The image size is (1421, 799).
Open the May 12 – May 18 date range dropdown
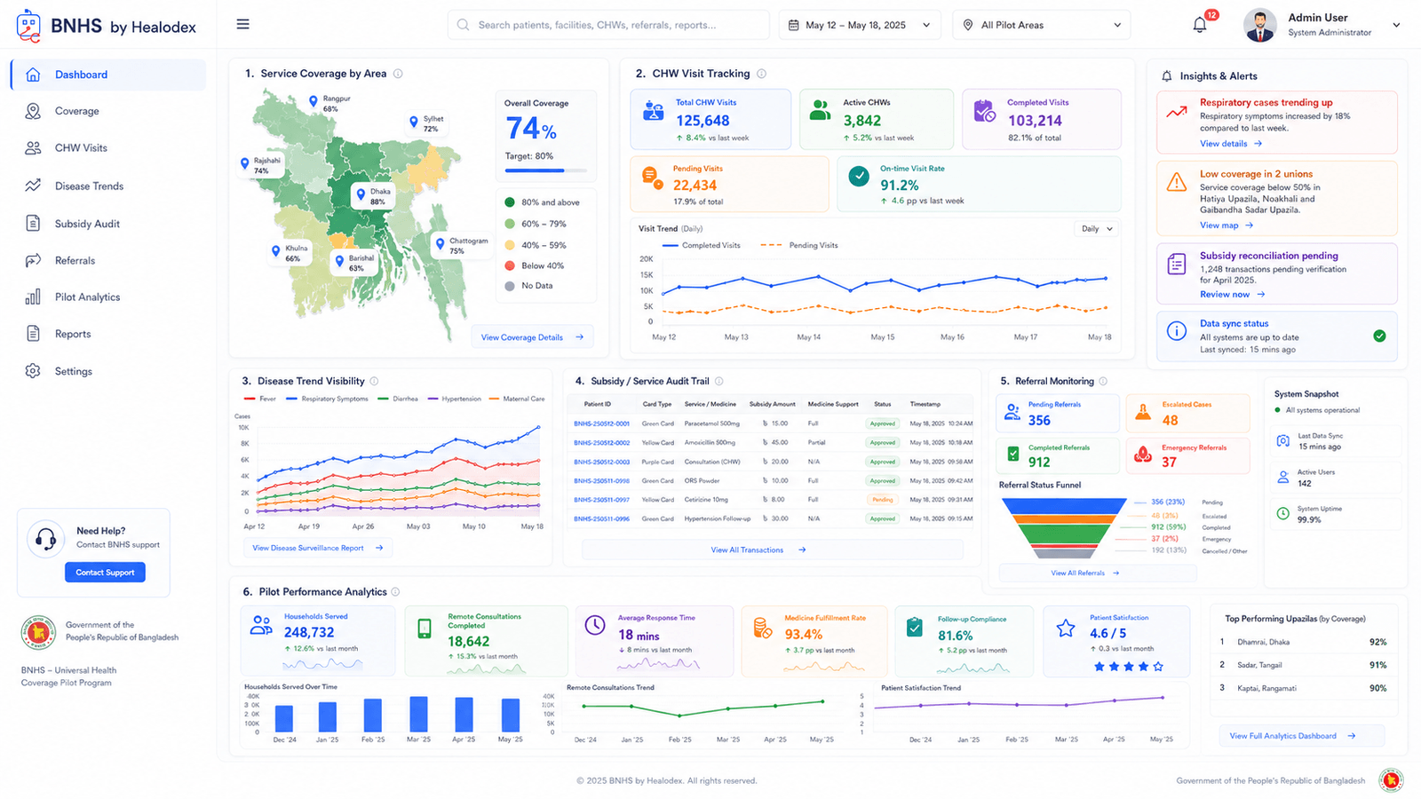[860, 25]
